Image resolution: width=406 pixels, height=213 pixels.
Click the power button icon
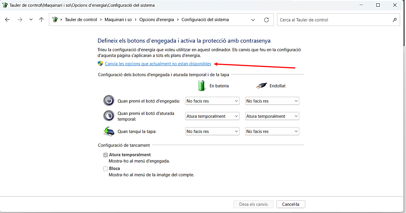tap(109, 101)
